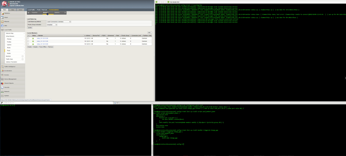
Task: Click the F5 logo icon
Action: pyautogui.click(x=4, y=3)
